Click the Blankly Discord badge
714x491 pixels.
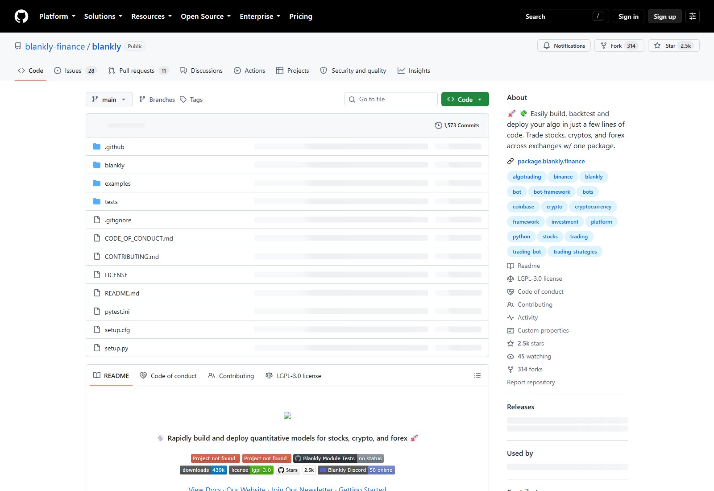pos(356,470)
